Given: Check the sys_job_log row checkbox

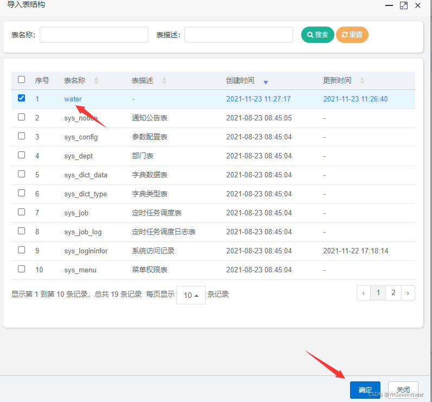Looking at the screenshot, I should pyautogui.click(x=22, y=231).
